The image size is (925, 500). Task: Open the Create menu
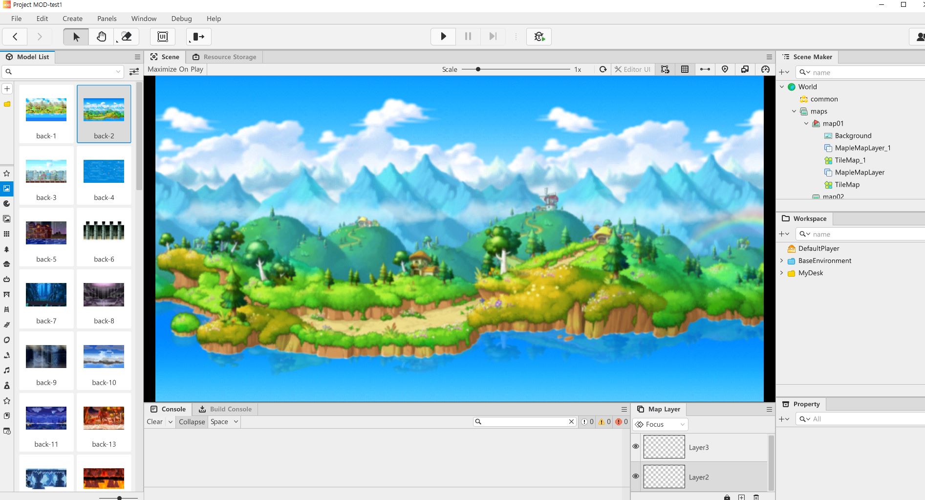72,19
